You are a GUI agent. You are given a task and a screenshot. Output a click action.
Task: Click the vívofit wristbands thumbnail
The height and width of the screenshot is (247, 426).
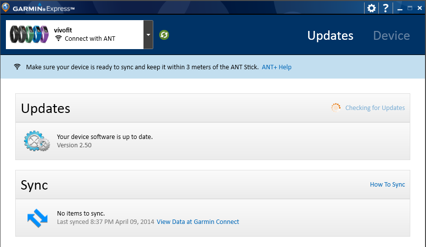pyautogui.click(x=29, y=34)
